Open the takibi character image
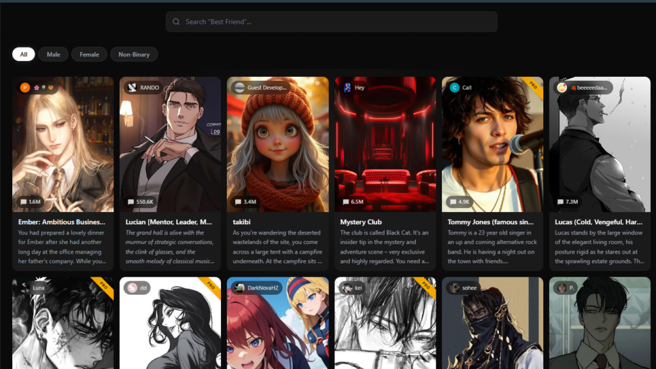Image resolution: width=656 pixels, height=369 pixels. click(278, 144)
